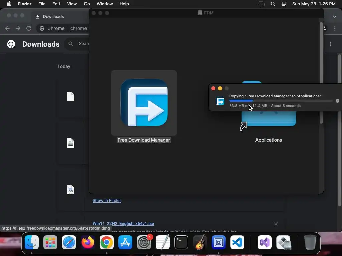Open Finder from the Dock

point(32,242)
